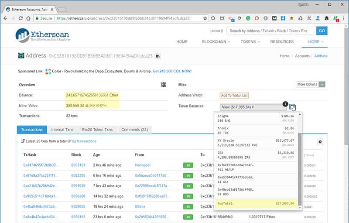Open the RESOURCES menu item
Viewport: 349px width, 223px height.
click(x=282, y=41)
